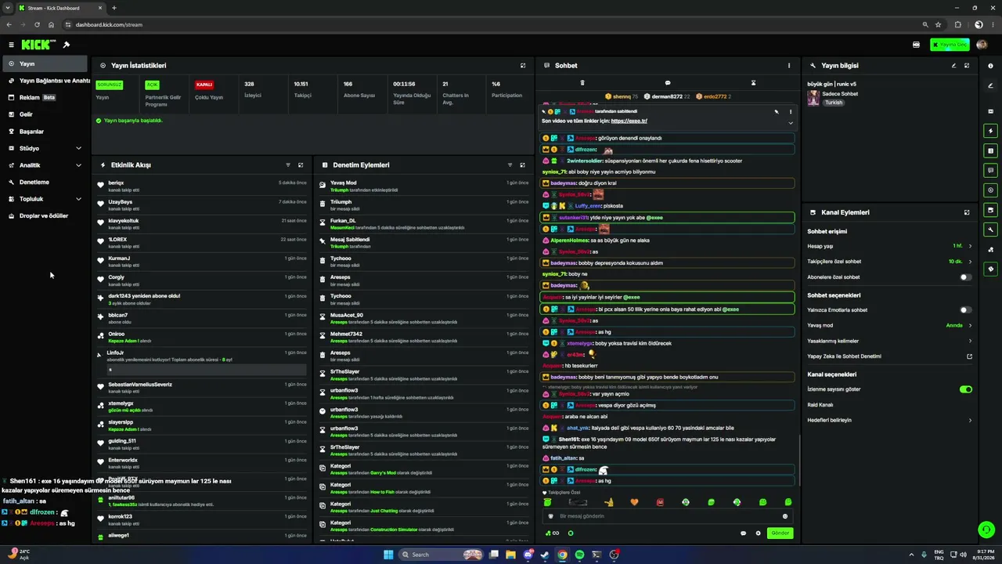This screenshot has width=1002, height=564.
Task: Open Yasaklanmış kelimeler settings
Action: [889, 341]
